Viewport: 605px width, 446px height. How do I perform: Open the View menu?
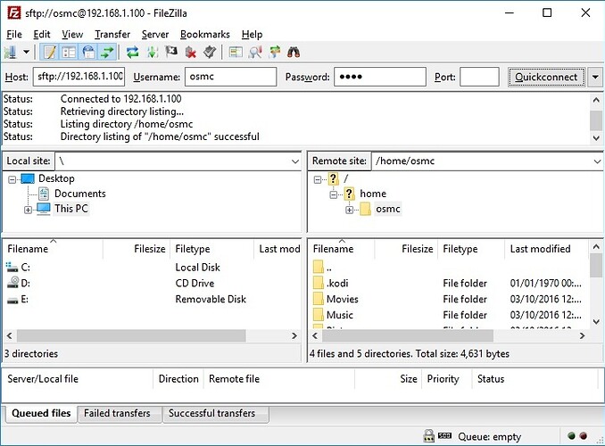(72, 34)
